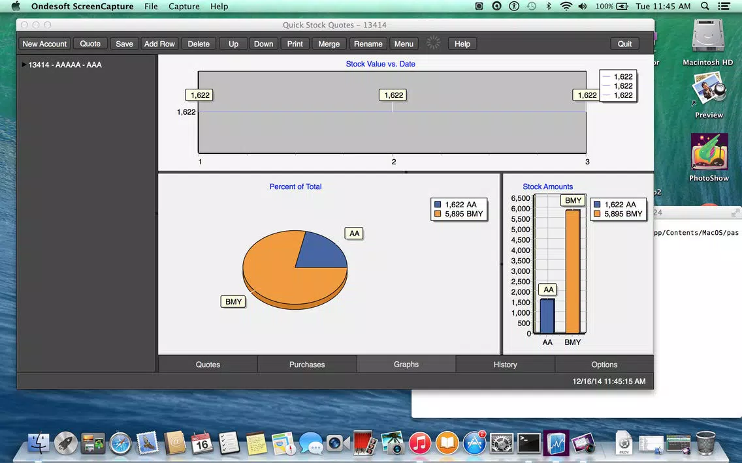Launch iTunes from the dock
742x463 pixels.
[x=419, y=443]
